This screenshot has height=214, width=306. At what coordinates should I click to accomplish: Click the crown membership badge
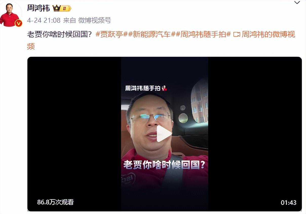tap(62, 8)
